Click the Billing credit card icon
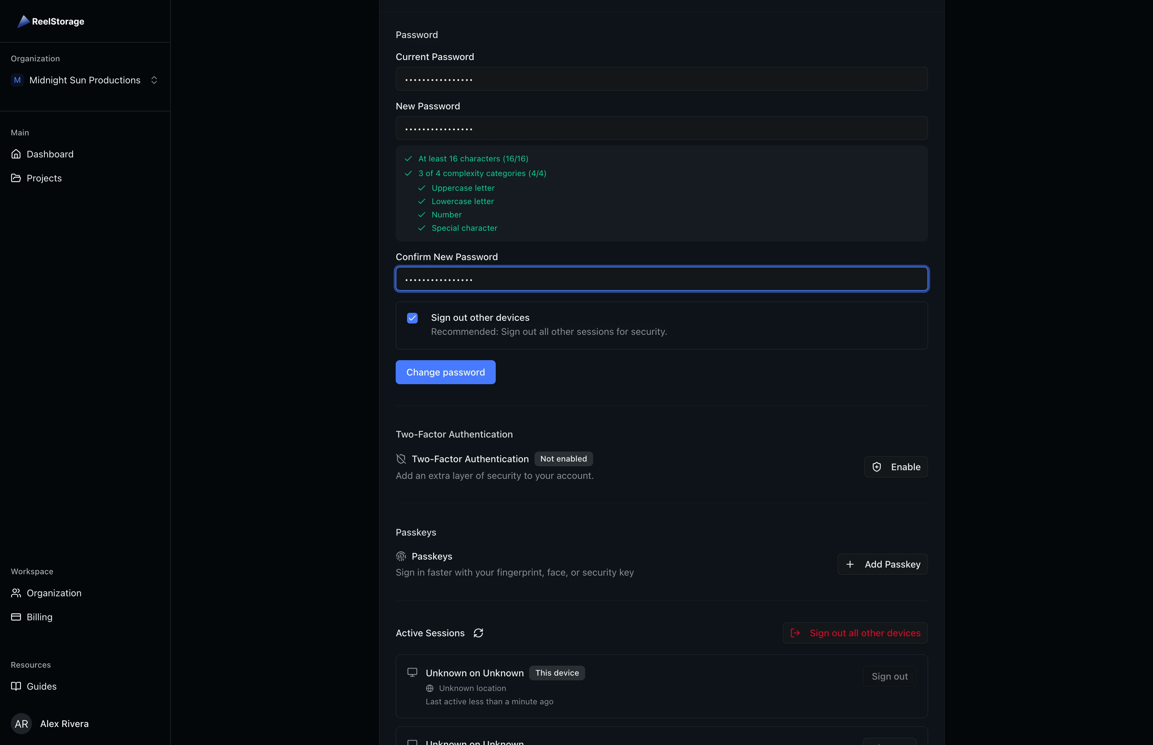This screenshot has height=745, width=1153. 16,616
